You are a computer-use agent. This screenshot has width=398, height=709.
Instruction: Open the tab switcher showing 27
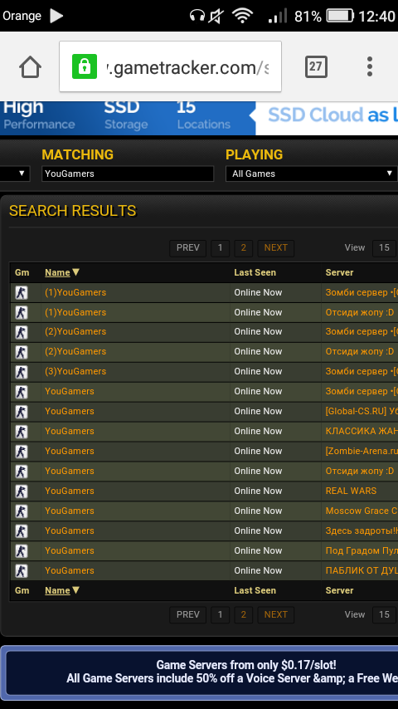(x=316, y=67)
